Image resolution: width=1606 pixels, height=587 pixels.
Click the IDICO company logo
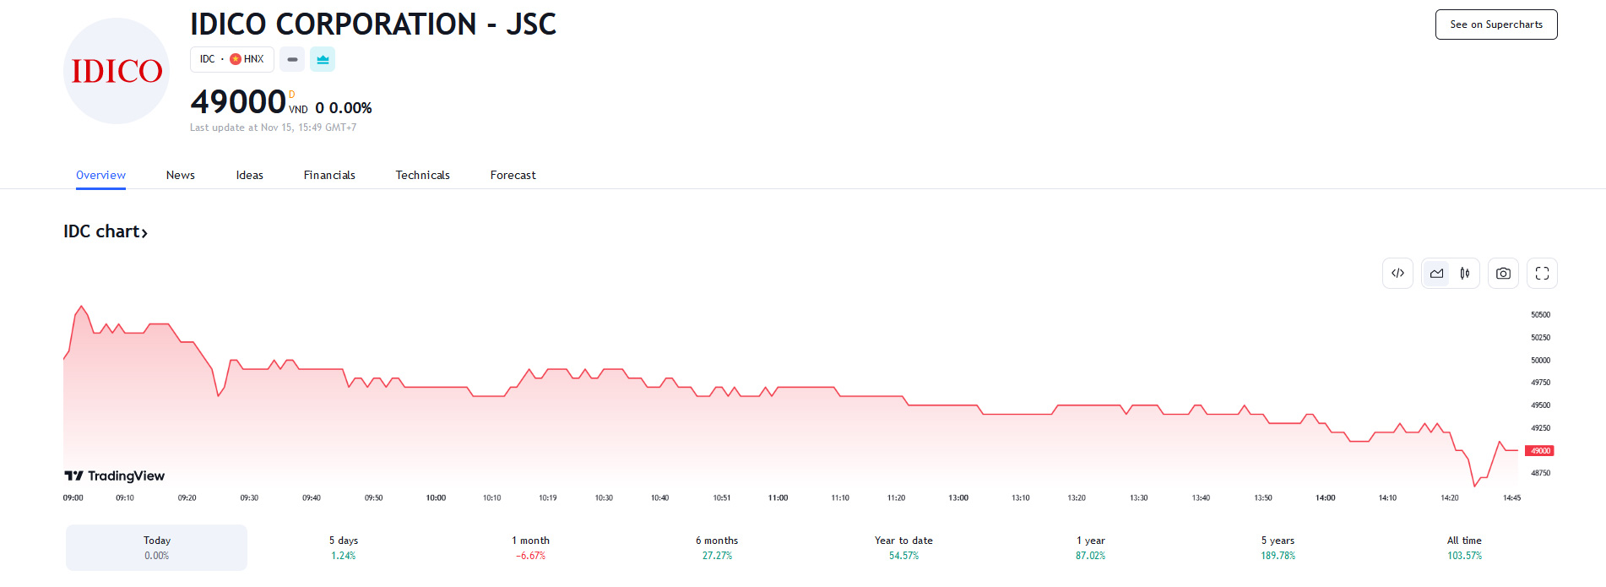(x=117, y=71)
